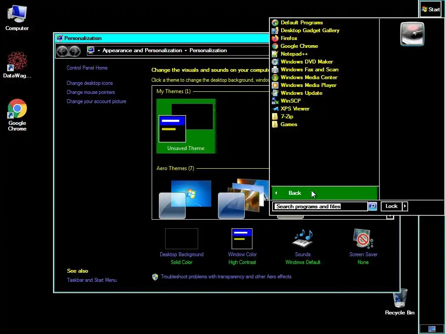Open Taskbar and Start Menu link
The width and height of the screenshot is (445, 334).
(x=92, y=280)
